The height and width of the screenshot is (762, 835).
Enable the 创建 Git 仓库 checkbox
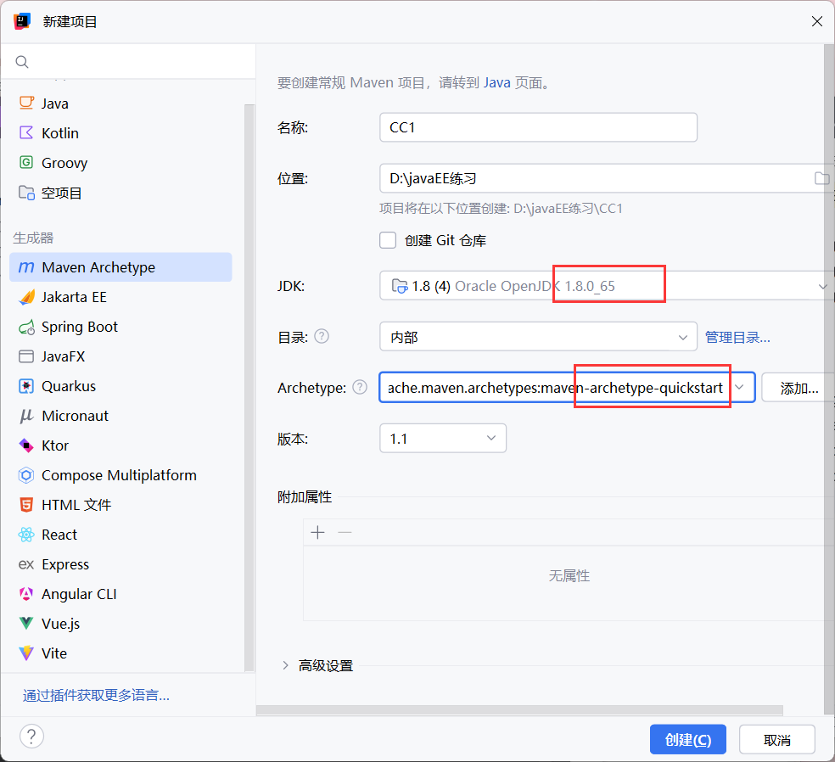(x=388, y=240)
